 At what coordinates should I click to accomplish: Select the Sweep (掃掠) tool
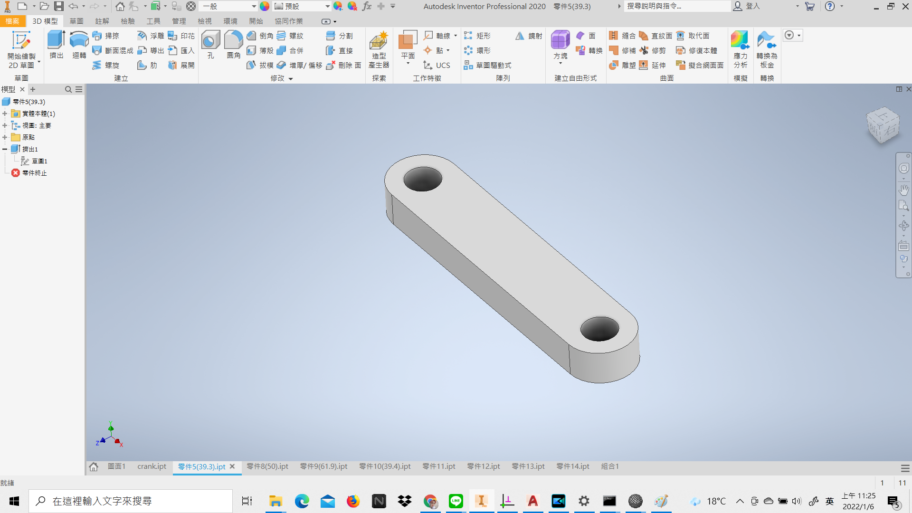(x=106, y=36)
